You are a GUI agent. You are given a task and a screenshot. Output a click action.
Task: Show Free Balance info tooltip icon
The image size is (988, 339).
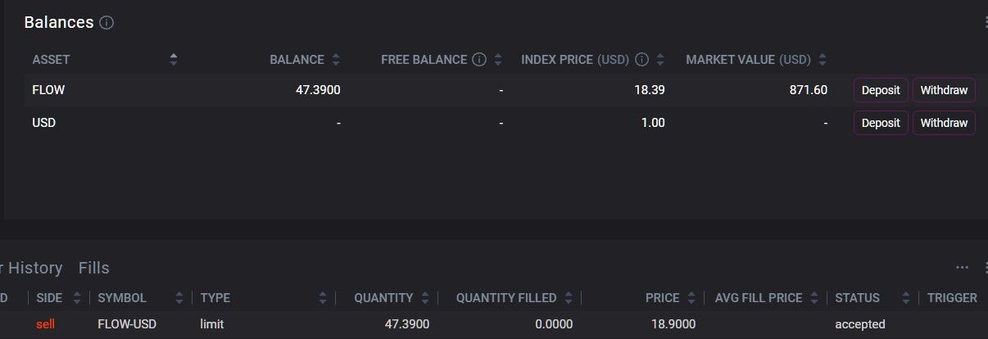pos(479,60)
